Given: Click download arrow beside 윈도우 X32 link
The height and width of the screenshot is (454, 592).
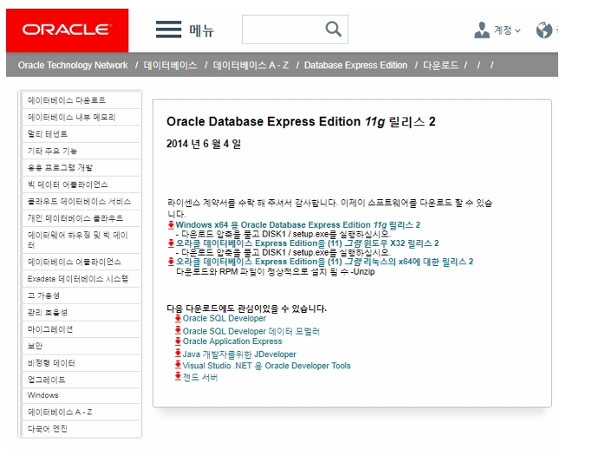Looking at the screenshot, I should pyautogui.click(x=171, y=243).
